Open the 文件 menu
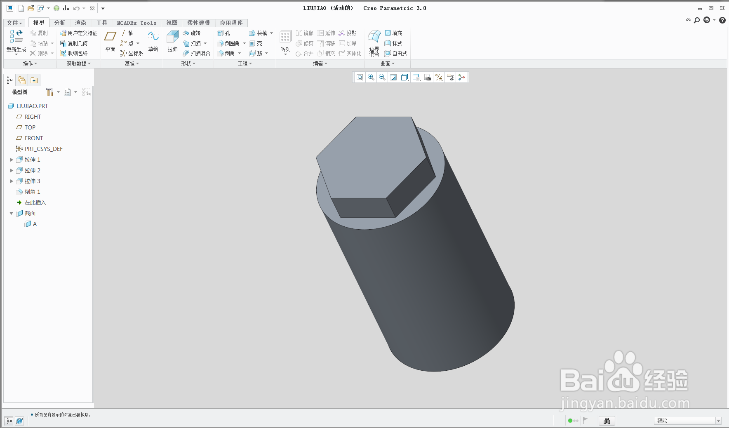Screen dimensions: 729x428 [14, 23]
